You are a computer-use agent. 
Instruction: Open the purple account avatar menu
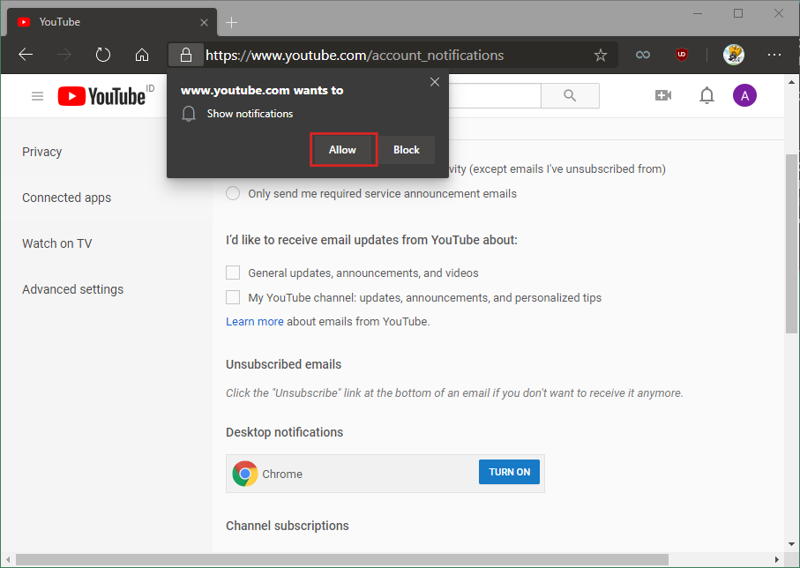point(744,96)
